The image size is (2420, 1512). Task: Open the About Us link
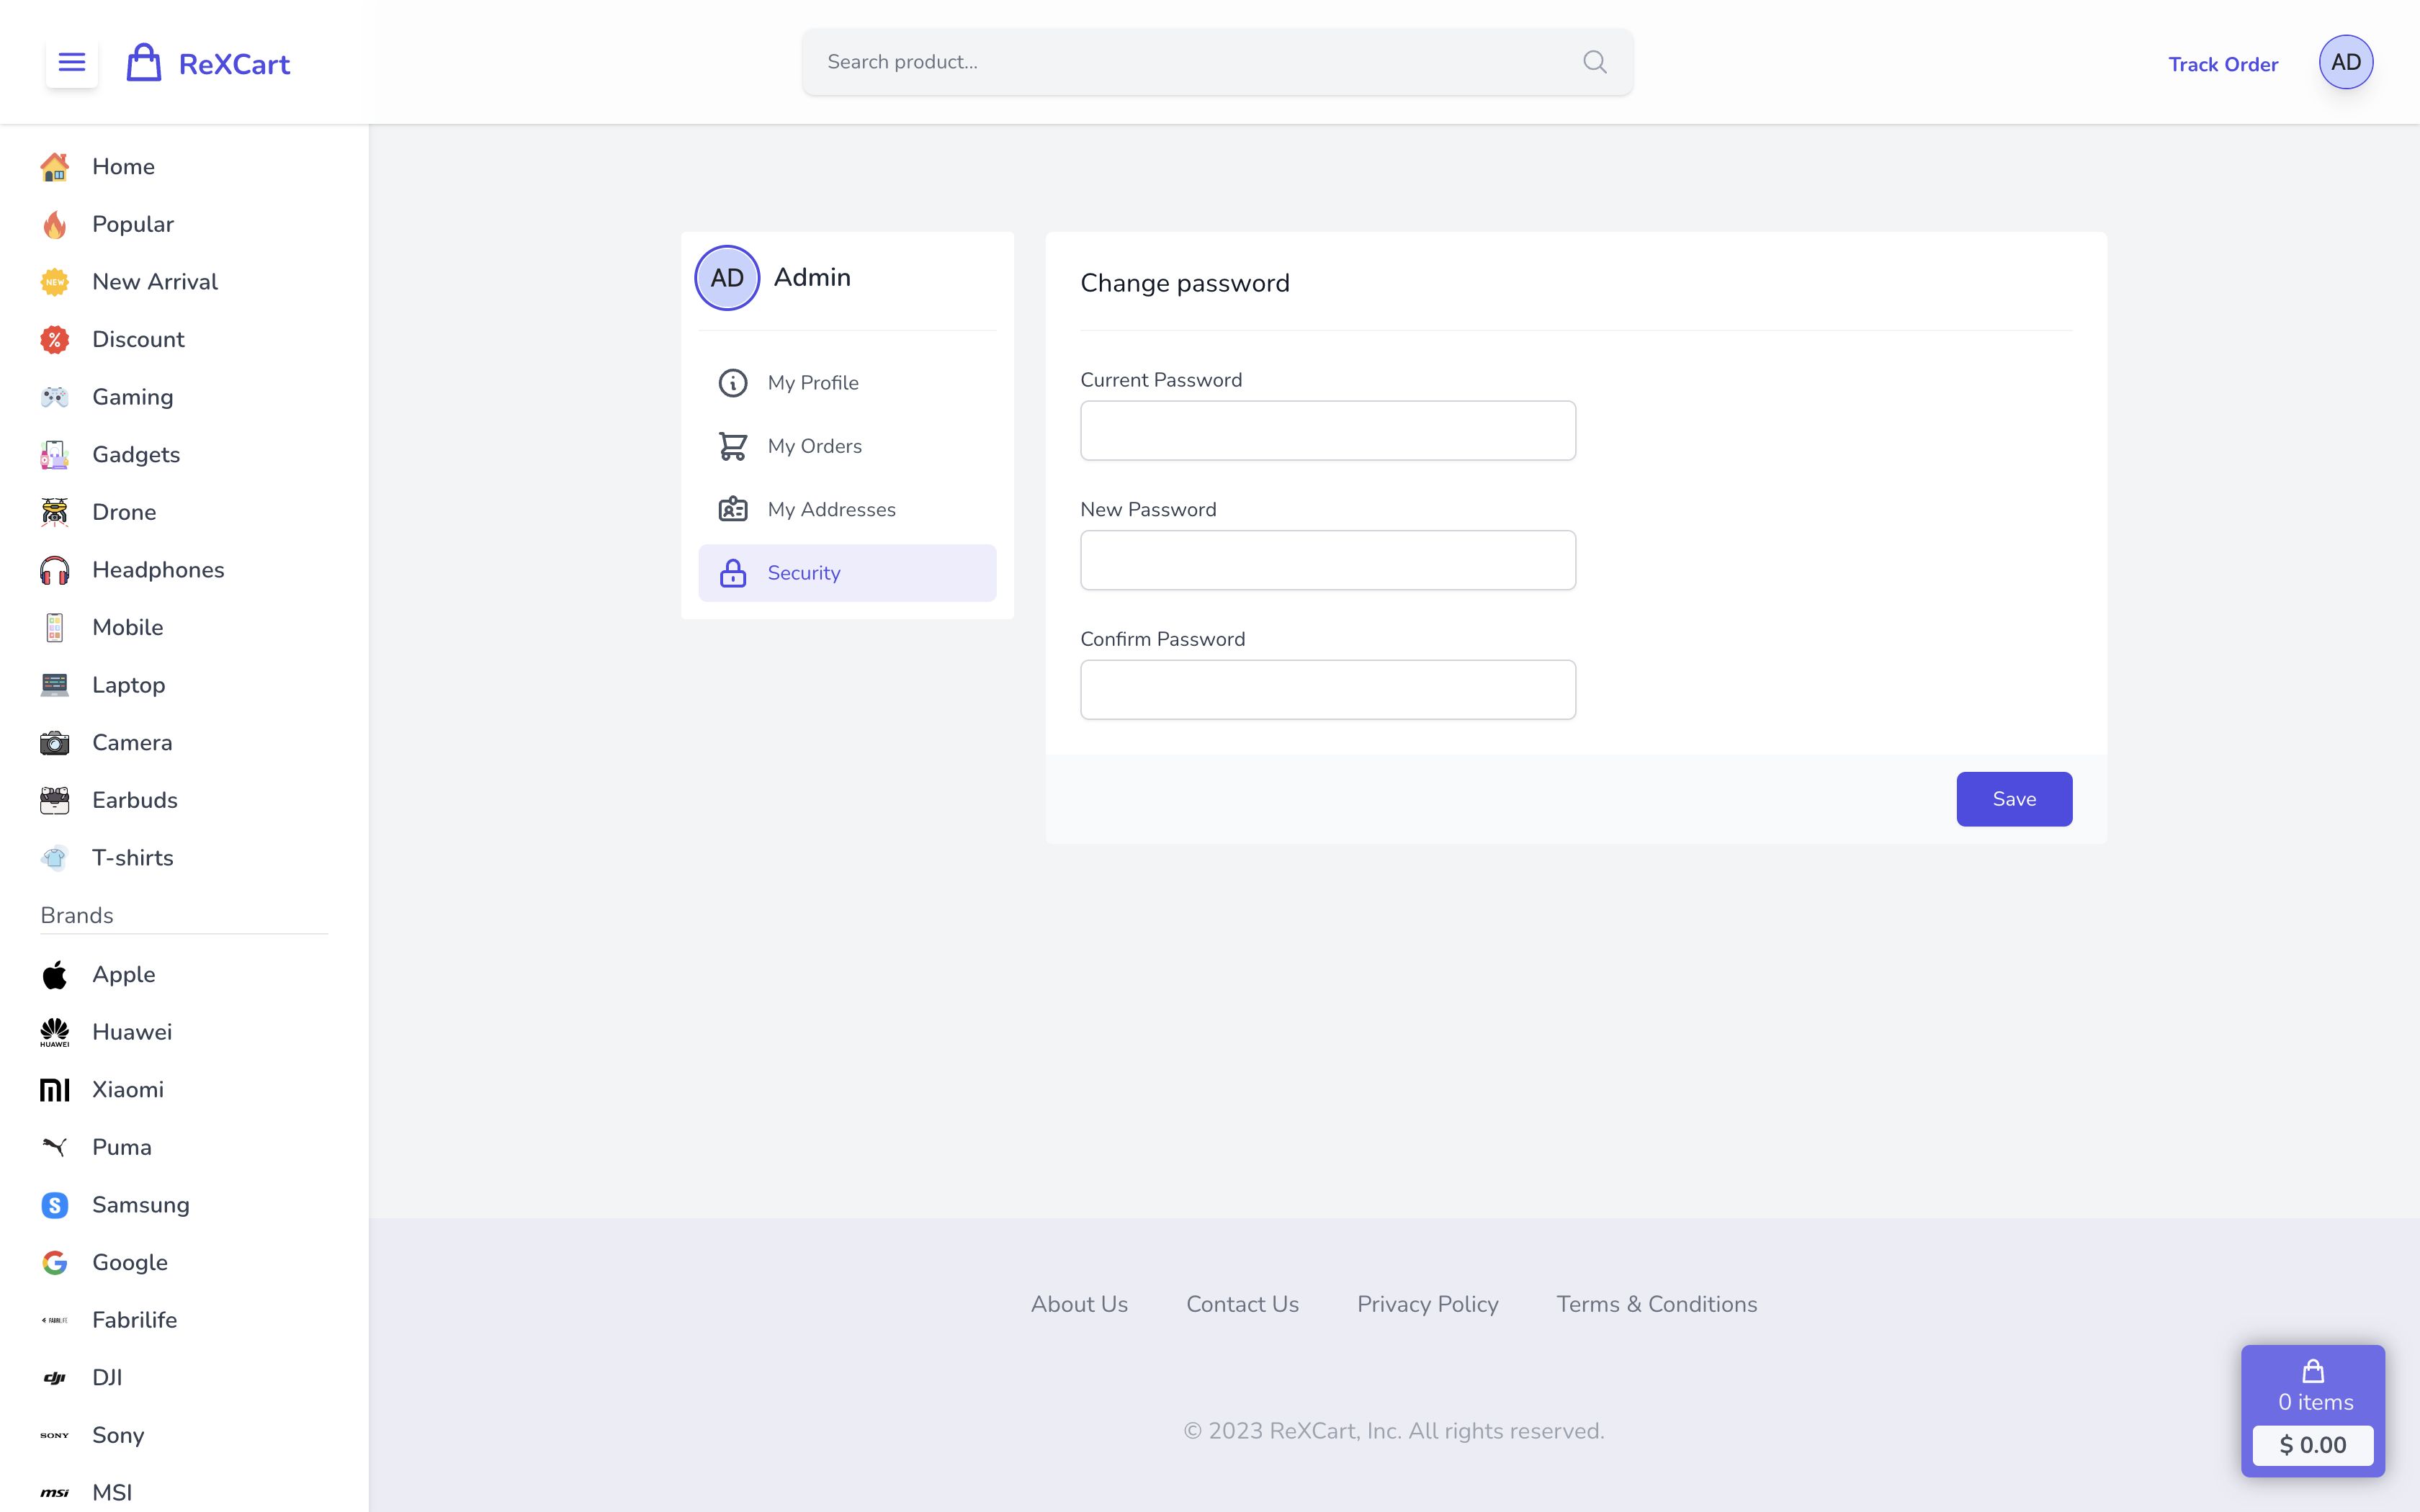tap(1079, 1304)
